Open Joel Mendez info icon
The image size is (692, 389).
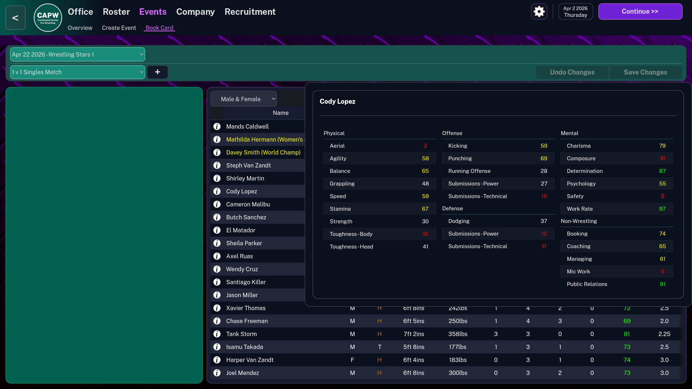point(217,373)
